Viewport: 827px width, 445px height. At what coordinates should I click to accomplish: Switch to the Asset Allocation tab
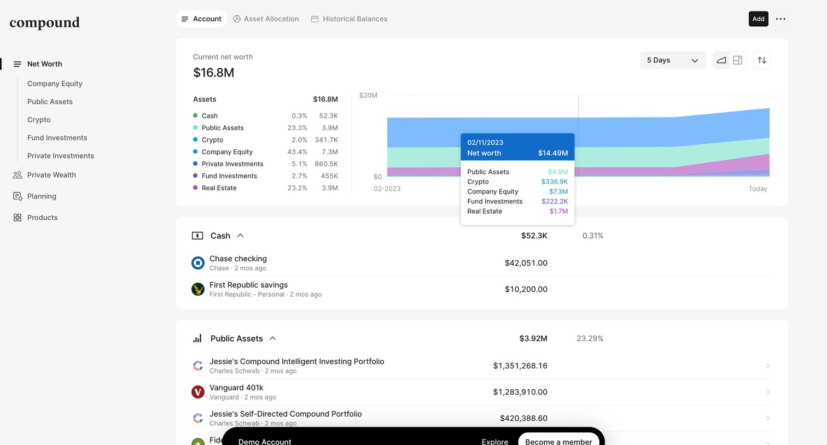[266, 19]
